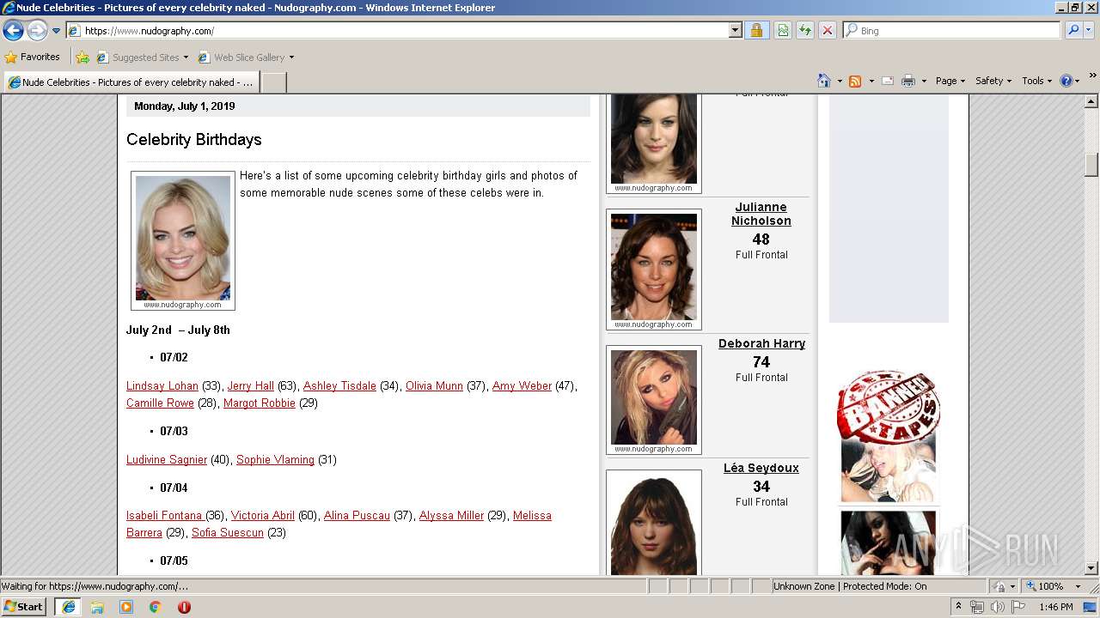The width and height of the screenshot is (1100, 618).
Task: Open the Margot Robbie link
Action: pyautogui.click(x=260, y=403)
